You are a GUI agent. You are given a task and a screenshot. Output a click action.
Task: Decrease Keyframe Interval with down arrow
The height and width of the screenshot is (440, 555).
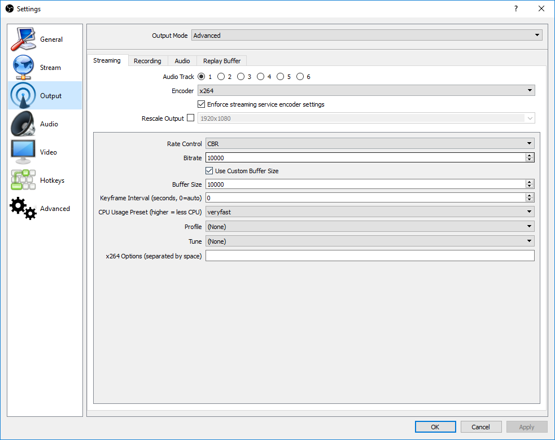(x=530, y=200)
